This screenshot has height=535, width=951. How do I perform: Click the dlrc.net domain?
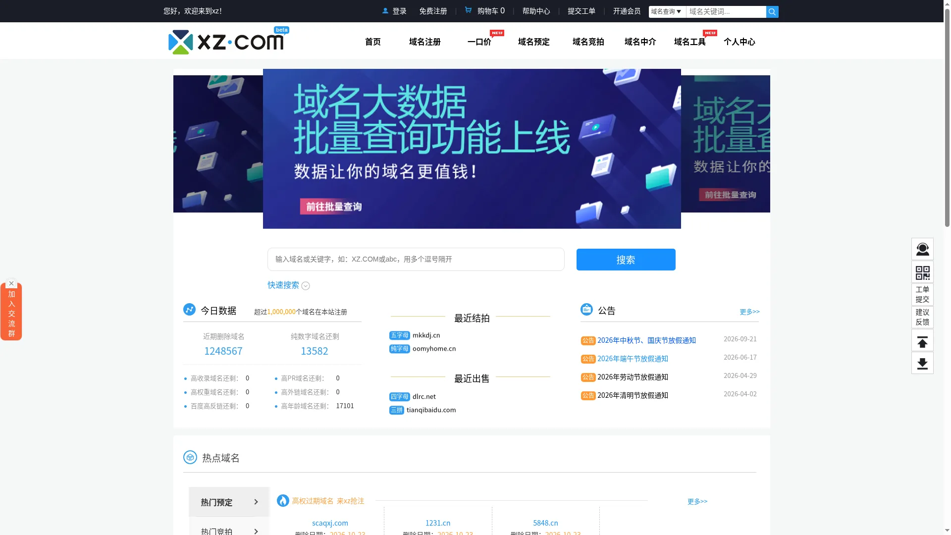click(x=424, y=397)
